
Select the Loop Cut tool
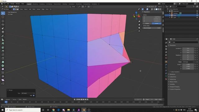pos(3,55)
